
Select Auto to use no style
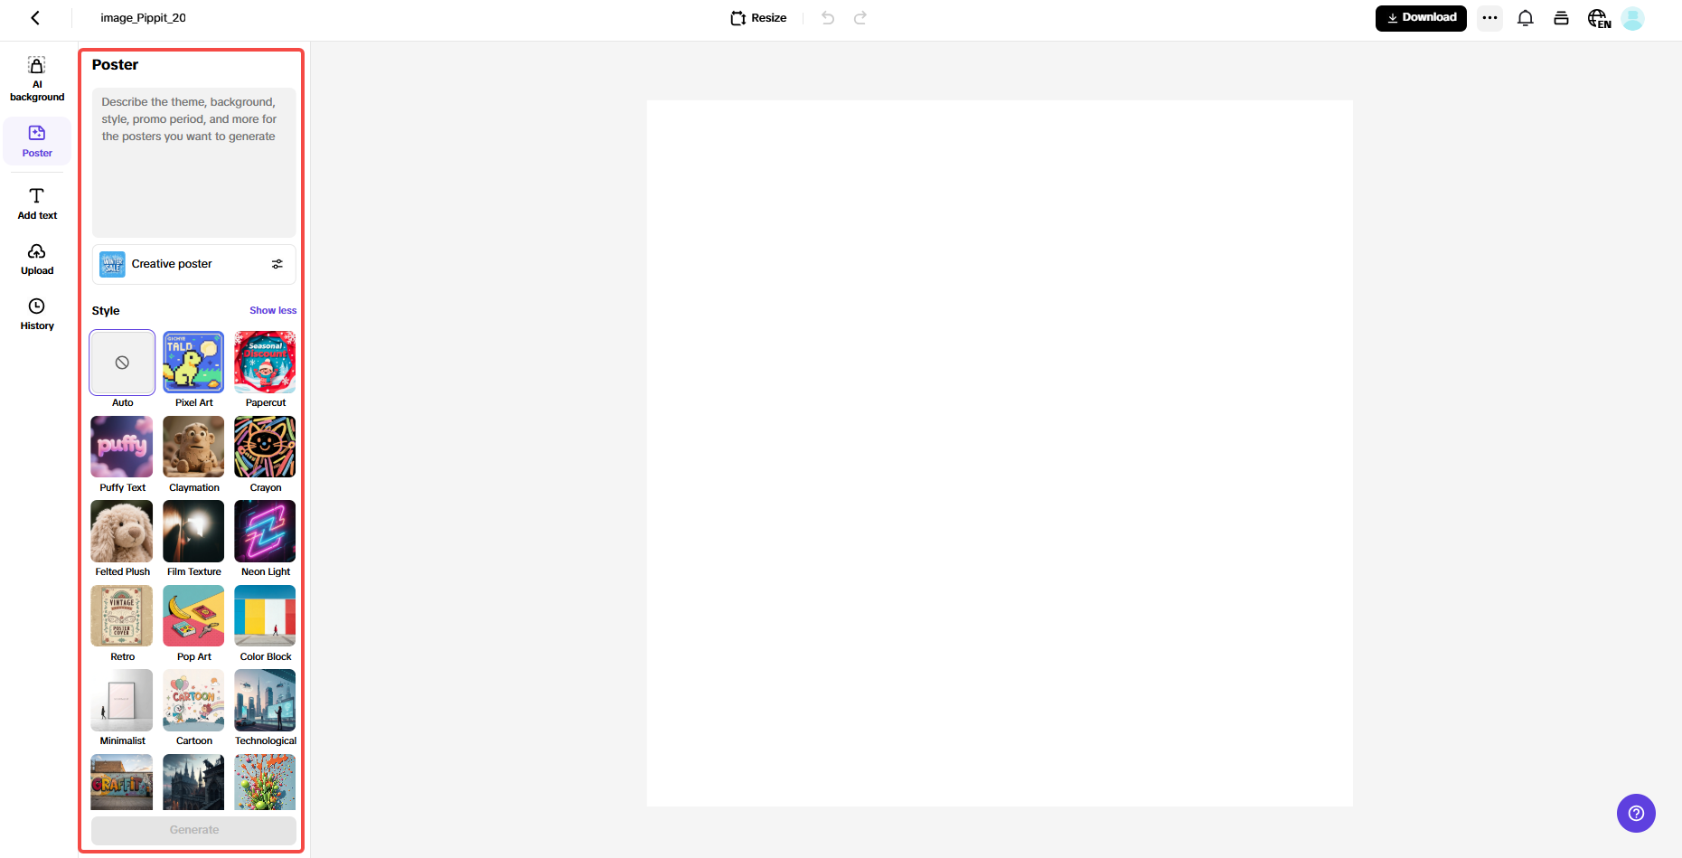tap(122, 362)
